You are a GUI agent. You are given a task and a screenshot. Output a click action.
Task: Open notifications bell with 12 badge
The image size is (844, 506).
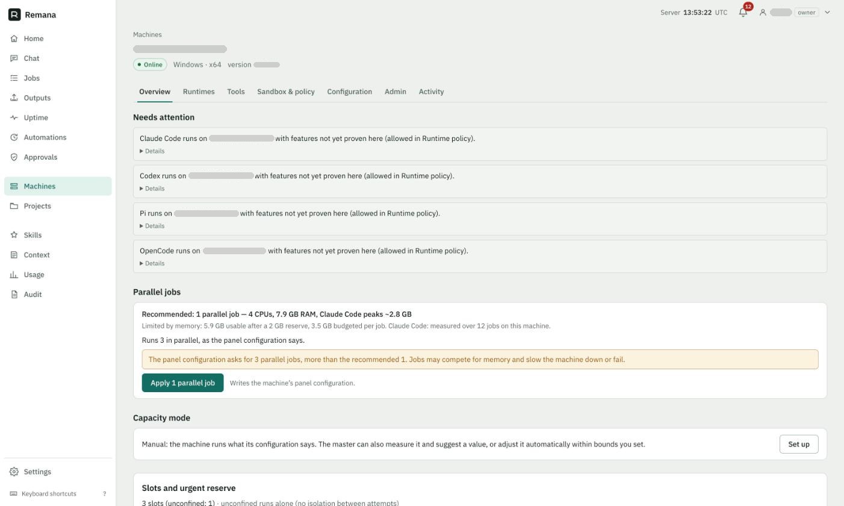coord(743,12)
